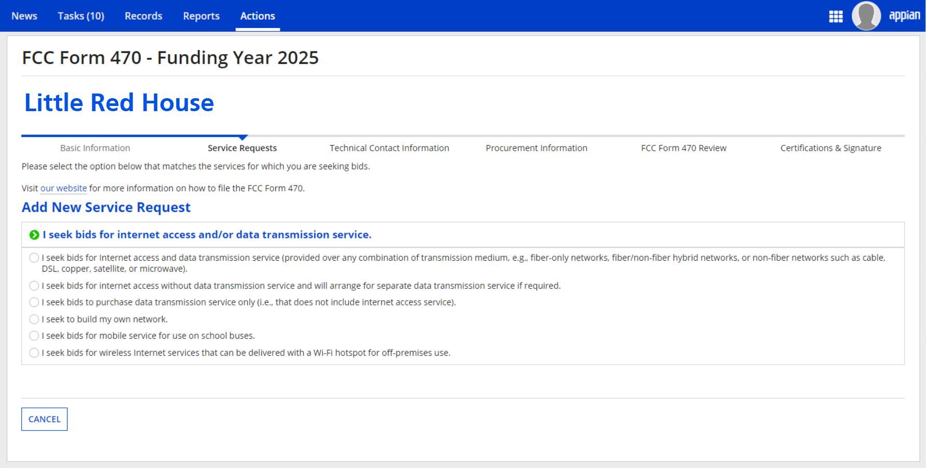Open the apps grid navigation icon
926x468 pixels.
(836, 17)
